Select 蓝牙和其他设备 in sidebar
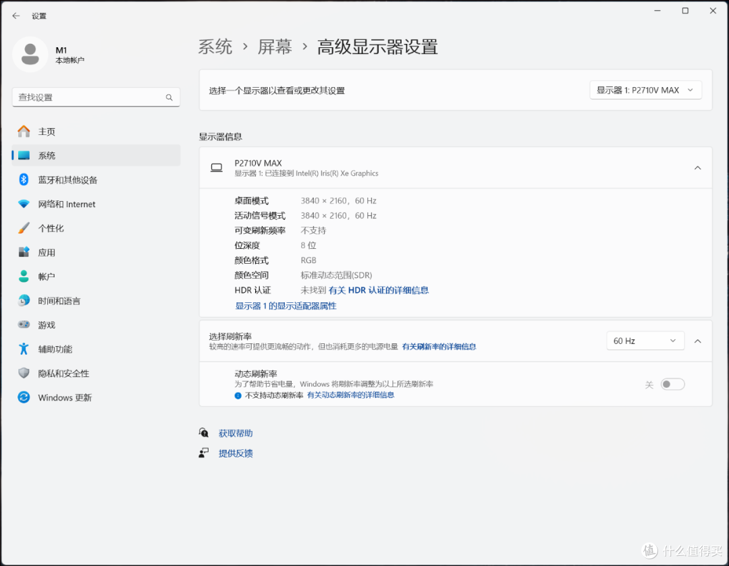The width and height of the screenshot is (729, 566). point(97,180)
